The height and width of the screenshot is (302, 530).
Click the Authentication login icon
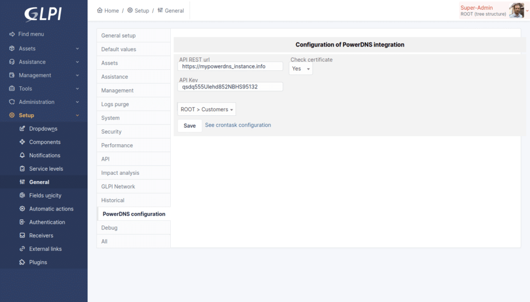22,222
